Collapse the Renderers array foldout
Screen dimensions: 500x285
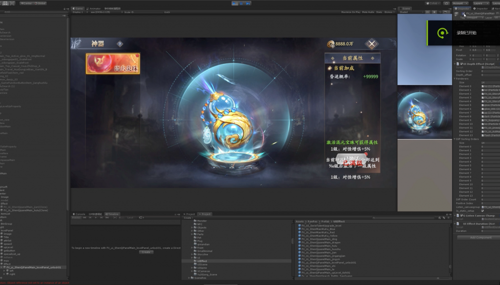pyautogui.click(x=455, y=79)
